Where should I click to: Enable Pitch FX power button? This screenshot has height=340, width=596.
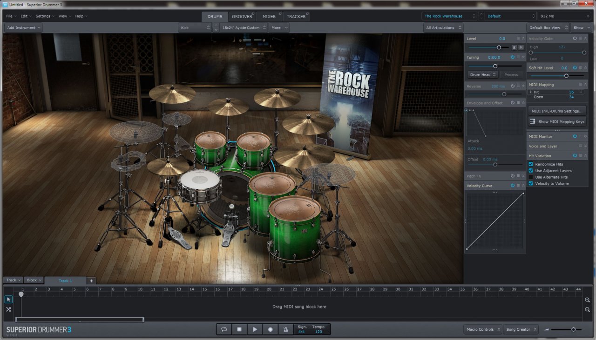pos(513,176)
